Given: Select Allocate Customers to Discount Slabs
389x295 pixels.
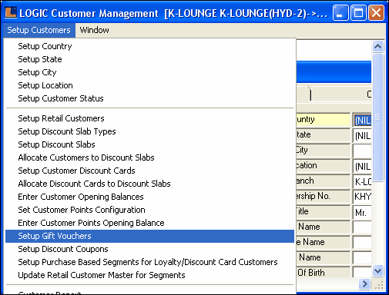Looking at the screenshot, I should (x=149, y=157).
